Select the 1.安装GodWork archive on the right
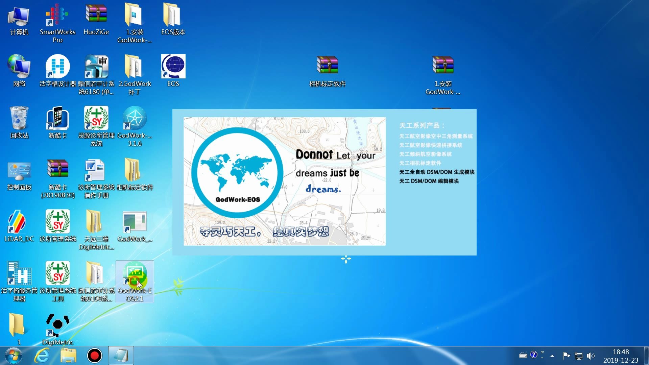Viewport: 649px width, 365px height. (x=443, y=76)
